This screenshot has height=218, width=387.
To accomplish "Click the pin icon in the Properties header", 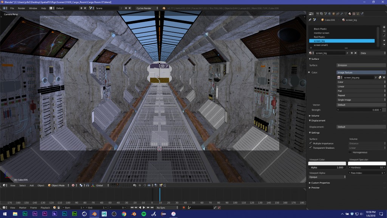I will click(x=310, y=19).
